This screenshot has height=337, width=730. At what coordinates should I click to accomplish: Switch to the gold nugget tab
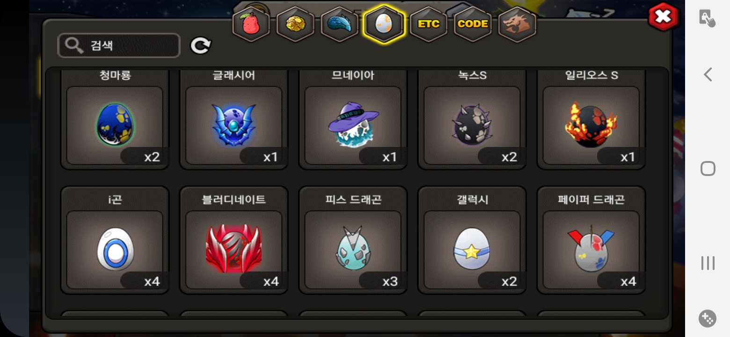[x=295, y=24]
